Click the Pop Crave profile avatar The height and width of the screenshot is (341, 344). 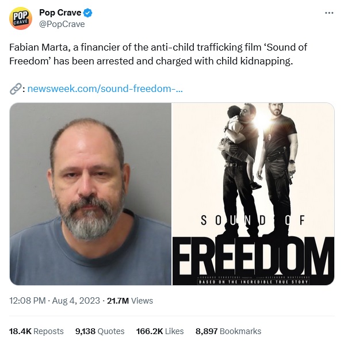pos(20,18)
